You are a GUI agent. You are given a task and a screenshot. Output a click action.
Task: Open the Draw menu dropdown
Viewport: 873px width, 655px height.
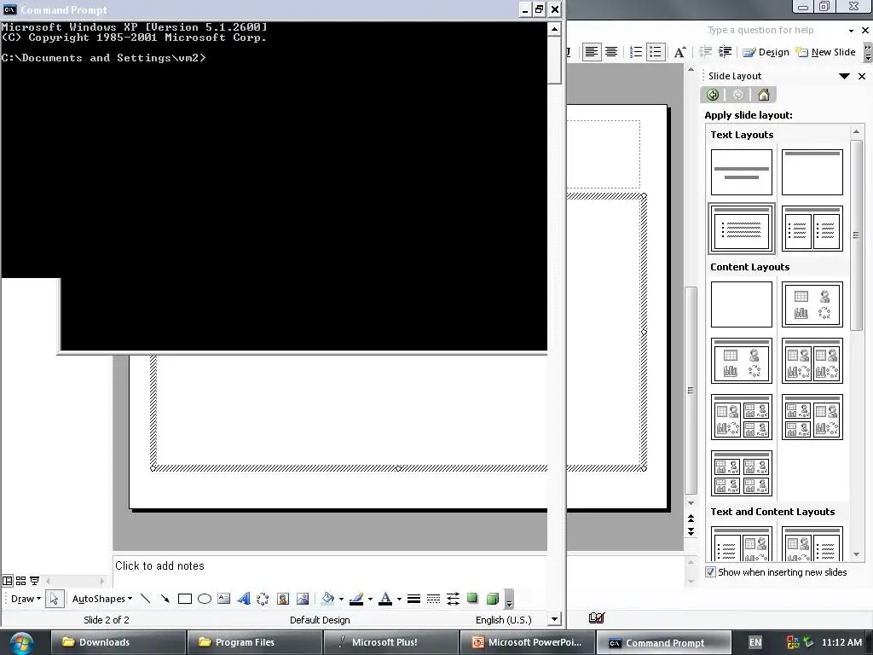tap(26, 599)
